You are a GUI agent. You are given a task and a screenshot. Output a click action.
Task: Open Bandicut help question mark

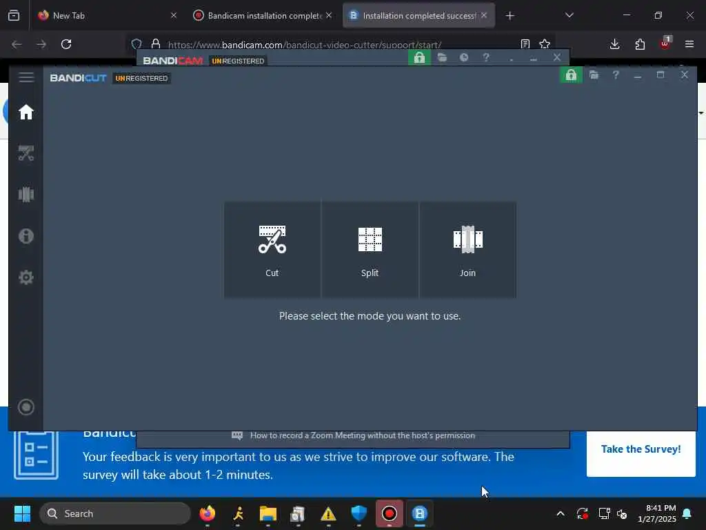616,75
